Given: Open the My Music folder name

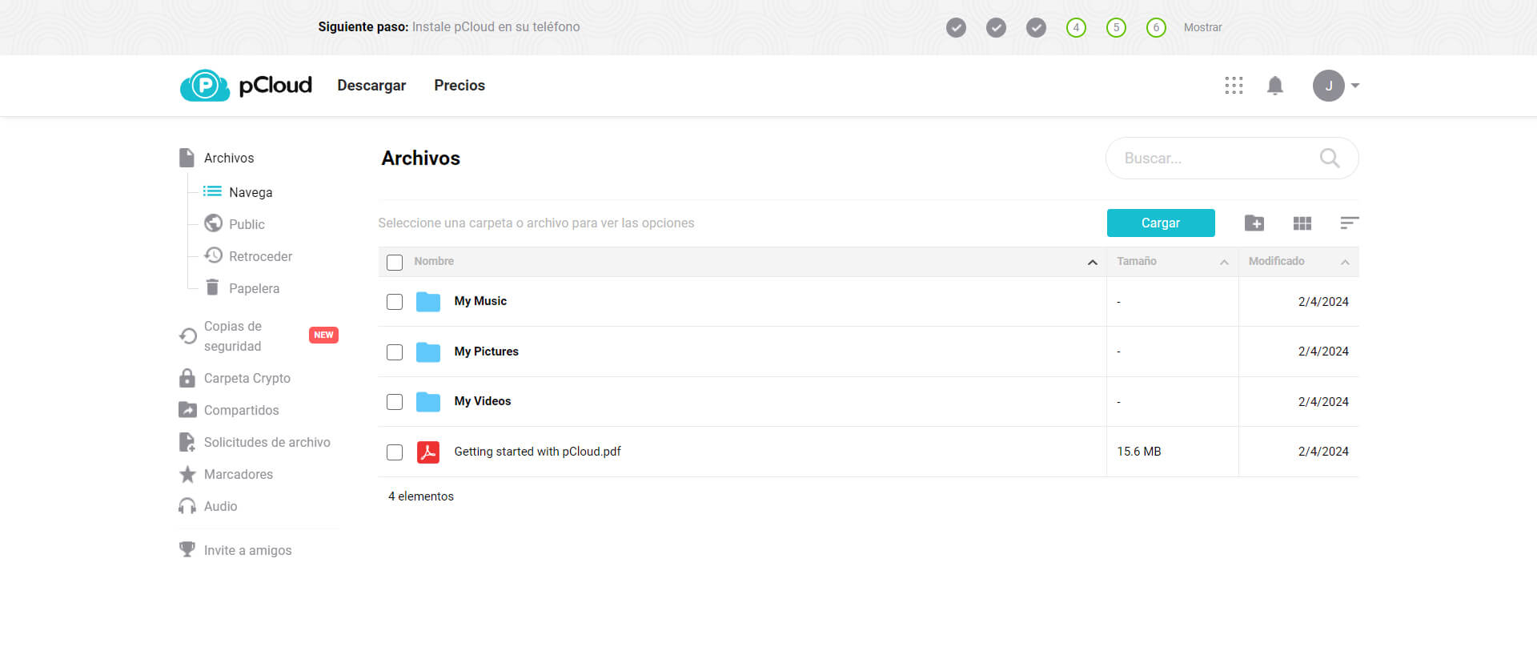Looking at the screenshot, I should pos(480,301).
